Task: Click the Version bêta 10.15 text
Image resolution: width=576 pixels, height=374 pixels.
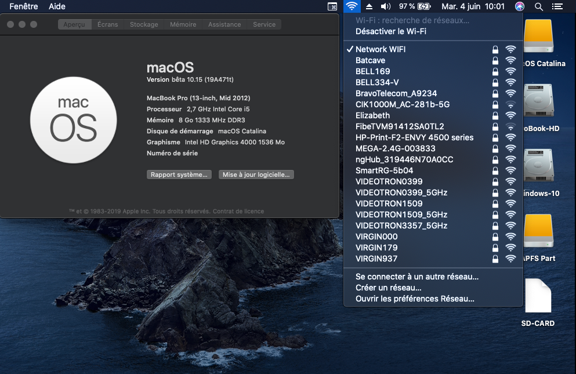Action: tap(190, 79)
